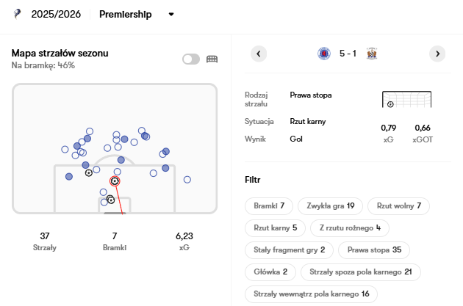The width and height of the screenshot is (463, 306).
Task: Click the goal ball icon inside six-yard box
Action: pyautogui.click(x=110, y=200)
